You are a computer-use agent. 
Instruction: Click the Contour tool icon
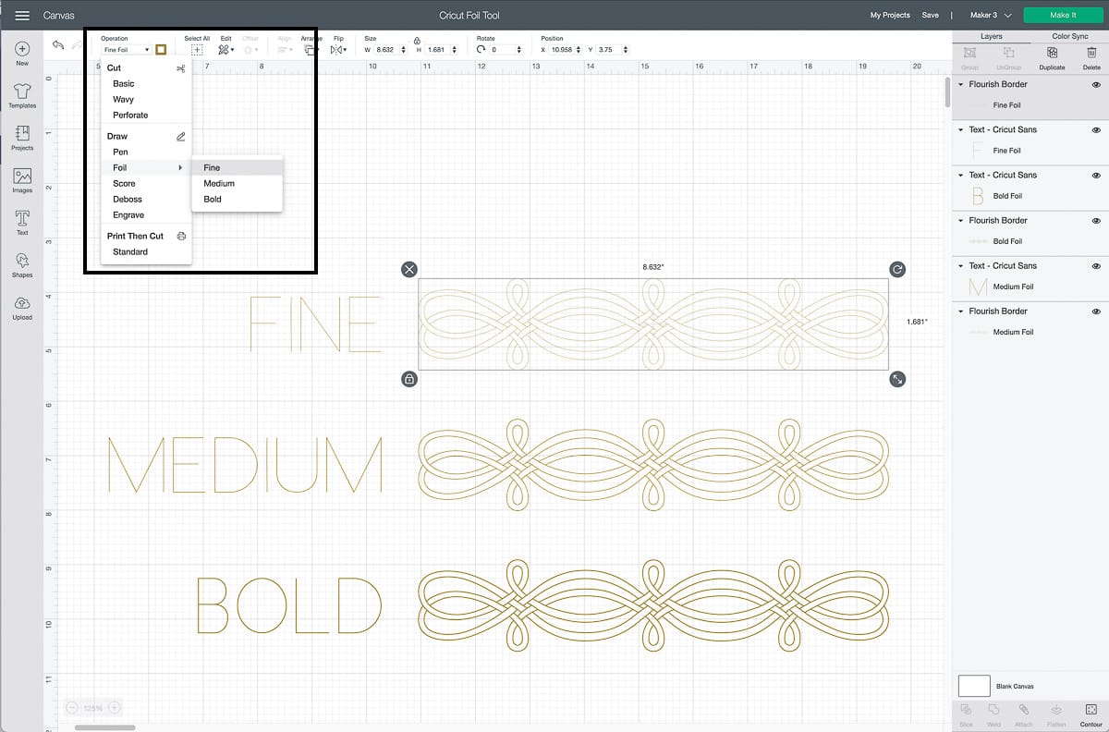[x=1091, y=710]
